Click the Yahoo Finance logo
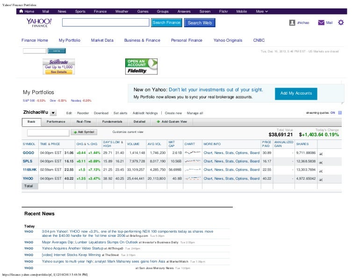 coord(39,22)
